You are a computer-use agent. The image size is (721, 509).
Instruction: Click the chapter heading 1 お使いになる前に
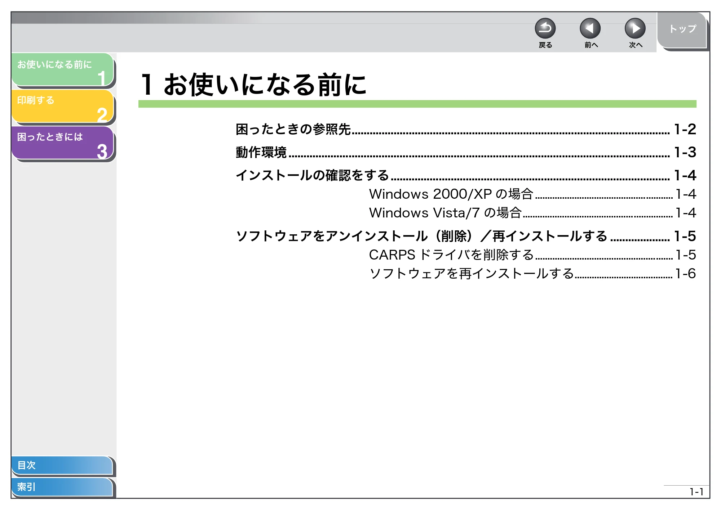tap(253, 85)
